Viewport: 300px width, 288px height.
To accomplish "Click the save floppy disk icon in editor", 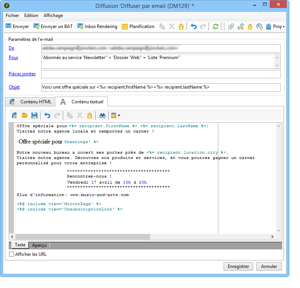I will (x=34, y=115).
